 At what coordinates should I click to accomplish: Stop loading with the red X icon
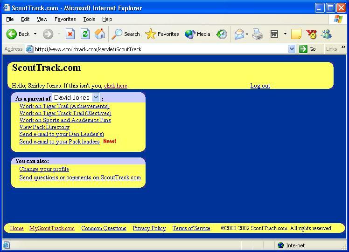pos(70,34)
